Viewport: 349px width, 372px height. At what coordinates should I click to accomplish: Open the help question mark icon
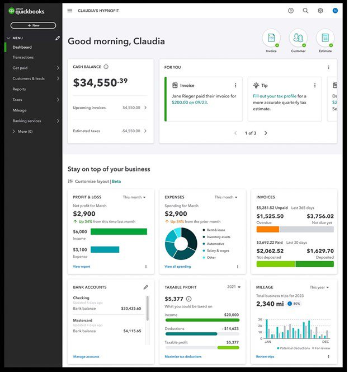[291, 11]
